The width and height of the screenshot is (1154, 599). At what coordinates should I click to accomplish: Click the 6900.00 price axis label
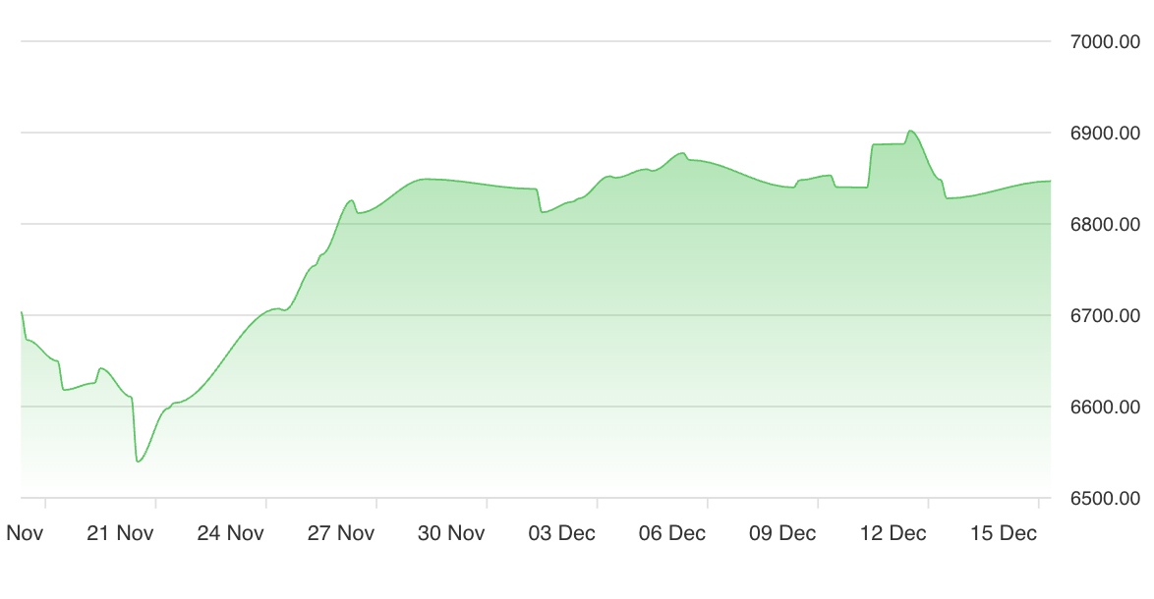click(1103, 133)
